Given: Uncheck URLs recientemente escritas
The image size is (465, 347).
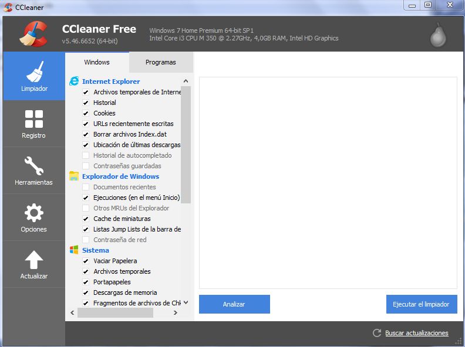Looking at the screenshot, I should 86,124.
